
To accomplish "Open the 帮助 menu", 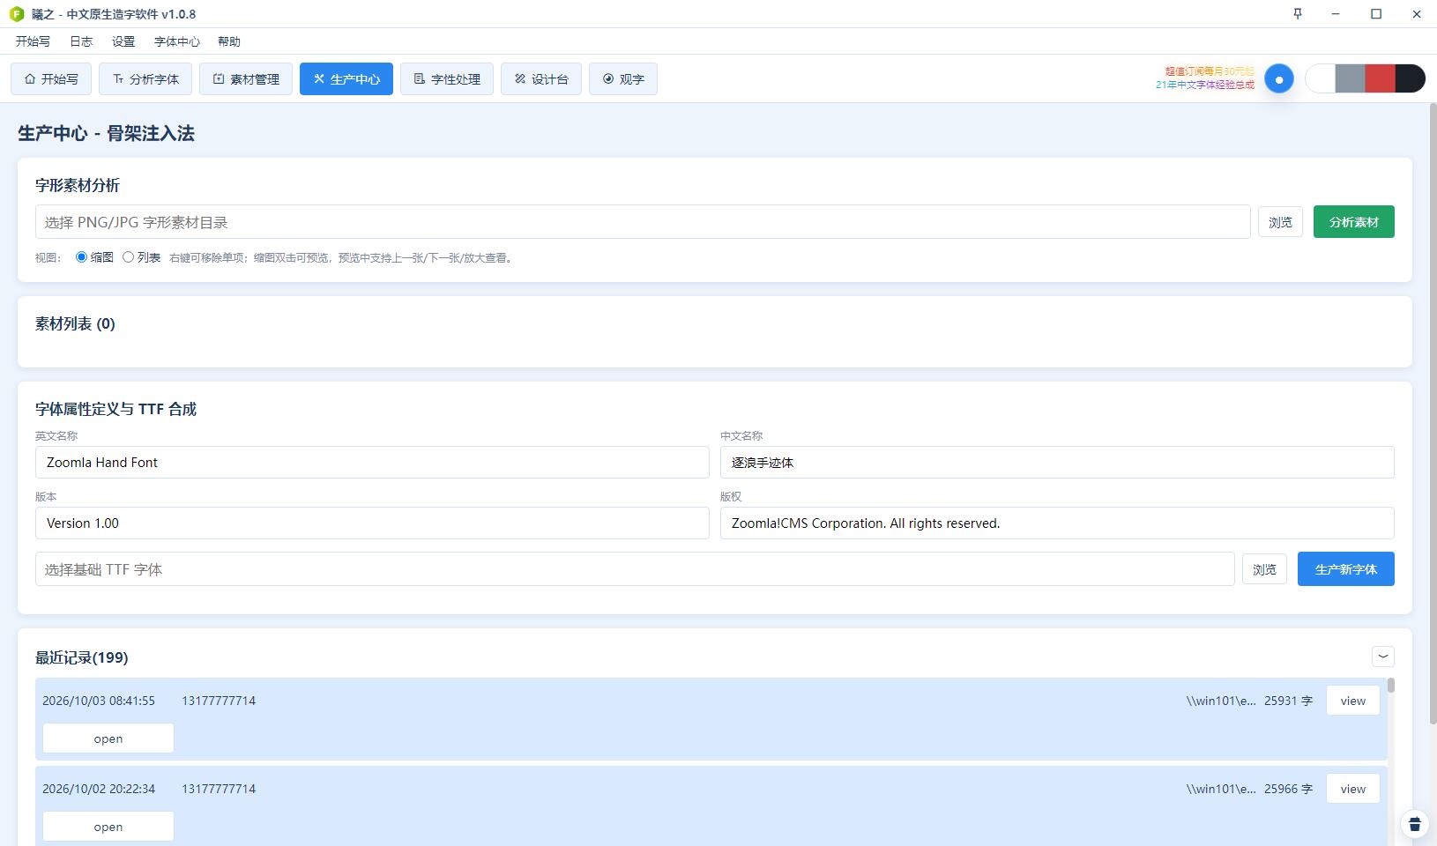I will 229,41.
